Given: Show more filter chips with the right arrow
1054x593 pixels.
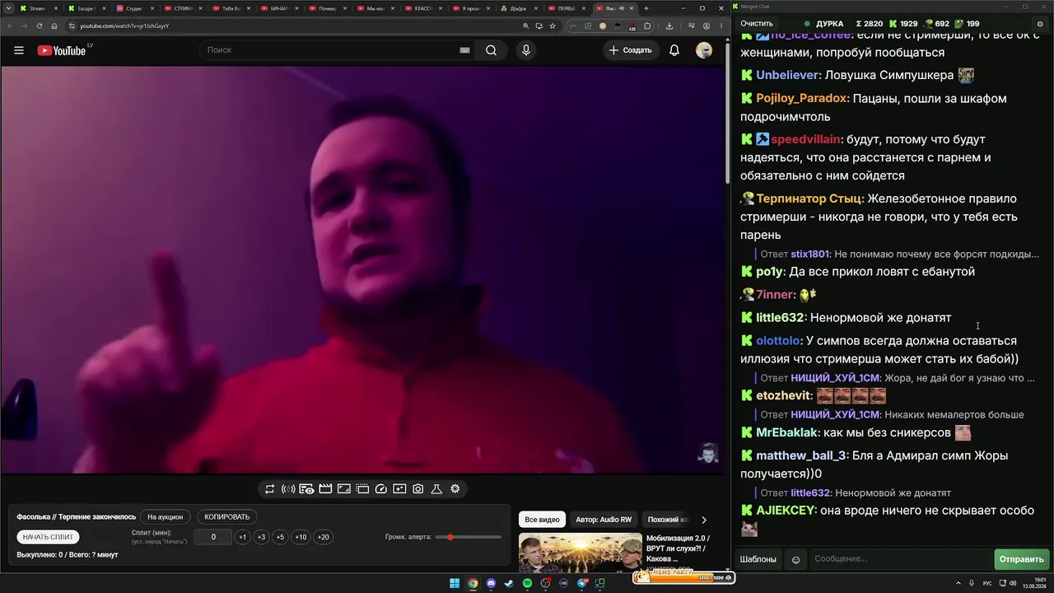Looking at the screenshot, I should (704, 520).
